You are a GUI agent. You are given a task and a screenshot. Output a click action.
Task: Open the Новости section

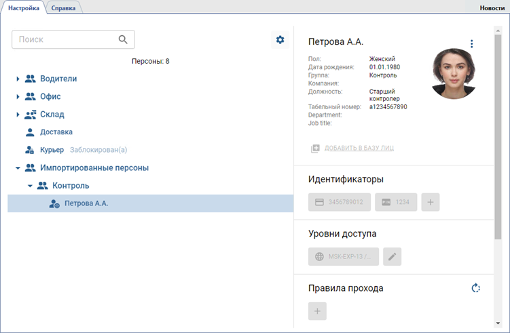point(492,7)
